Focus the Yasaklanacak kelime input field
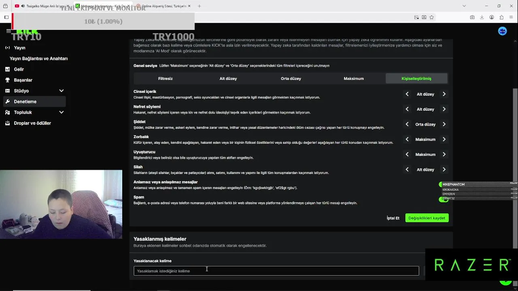The height and width of the screenshot is (291, 518). click(x=276, y=271)
